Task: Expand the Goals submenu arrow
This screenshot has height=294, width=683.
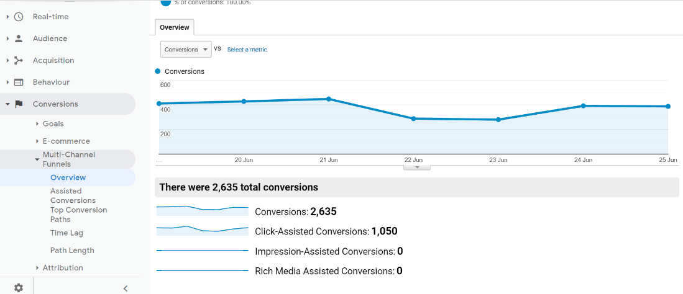Action: tap(37, 124)
